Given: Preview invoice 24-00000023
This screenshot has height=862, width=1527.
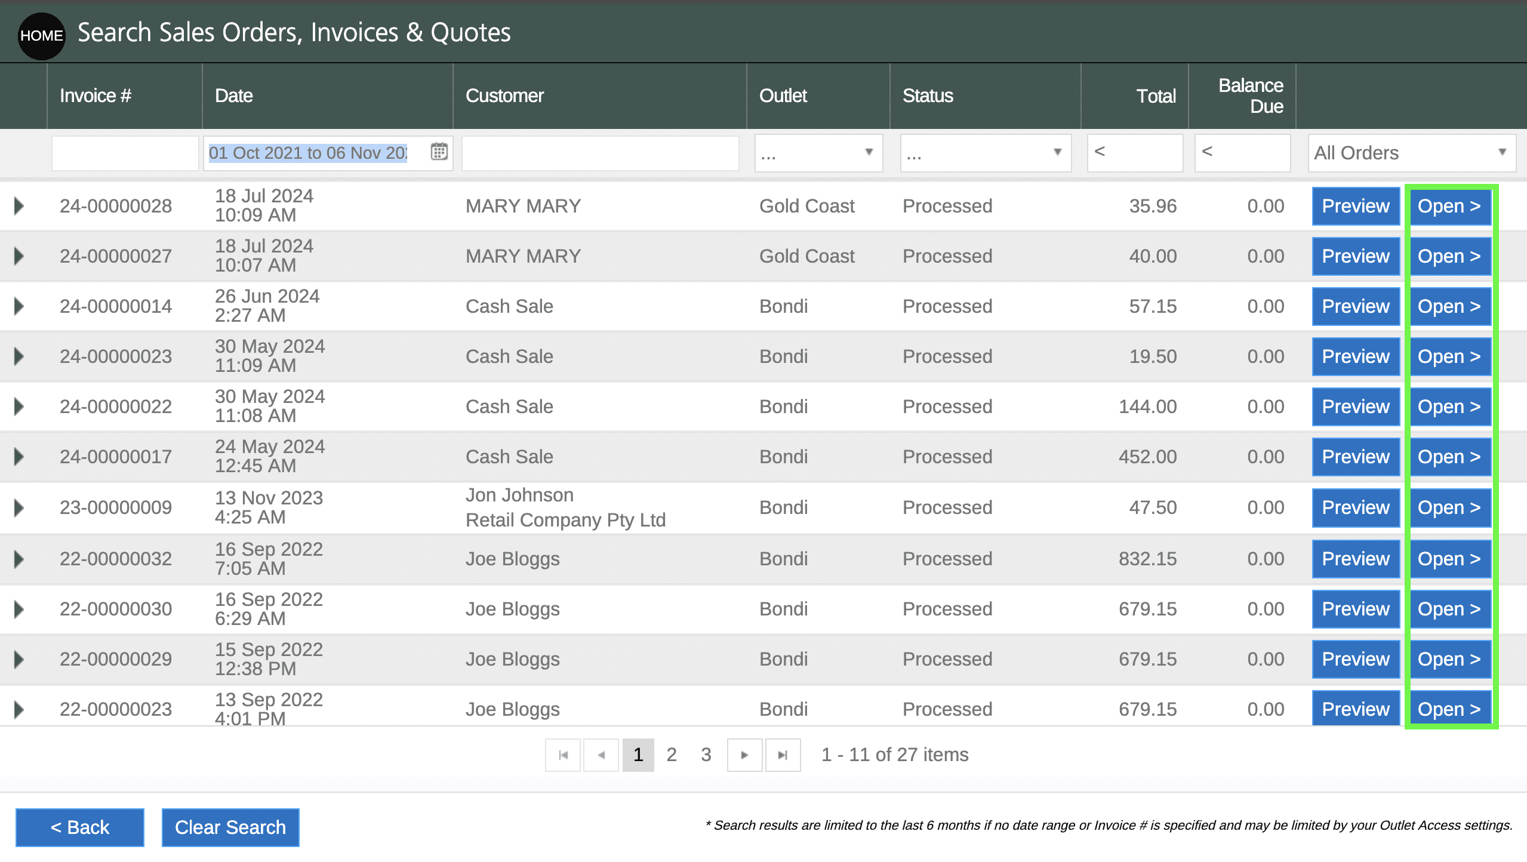Looking at the screenshot, I should click(x=1356, y=356).
